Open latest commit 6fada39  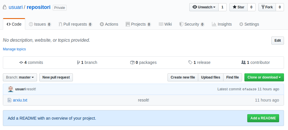[249, 89]
